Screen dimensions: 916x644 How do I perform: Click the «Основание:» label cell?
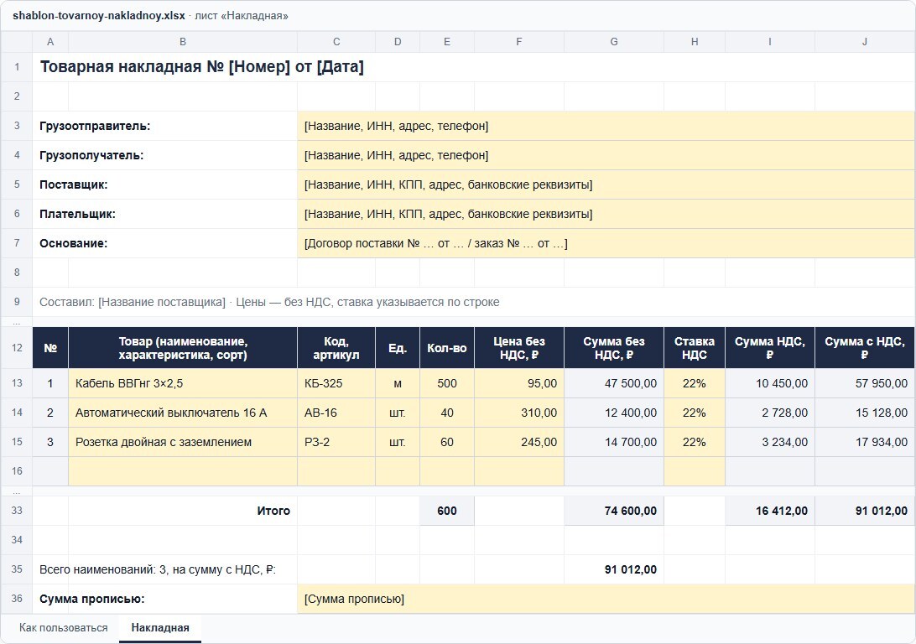[164, 243]
